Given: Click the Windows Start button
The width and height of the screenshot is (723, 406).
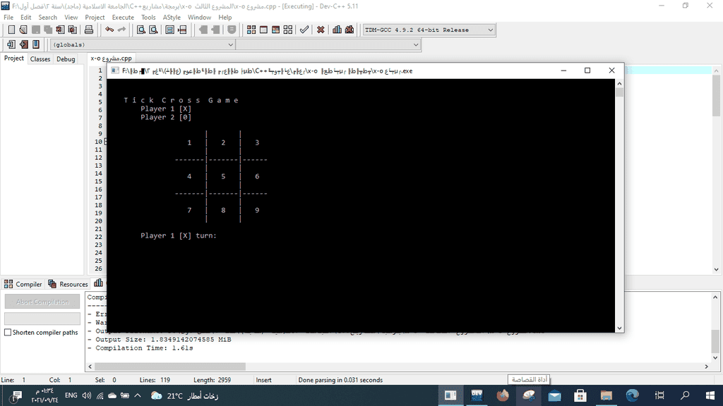Looking at the screenshot, I should [710, 395].
